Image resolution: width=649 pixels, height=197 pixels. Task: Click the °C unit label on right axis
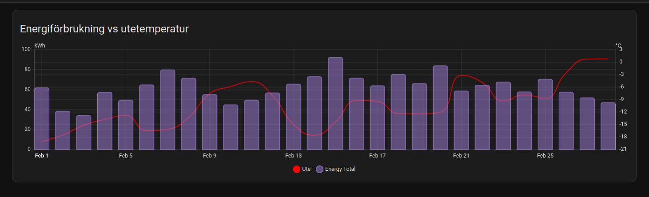pyautogui.click(x=618, y=46)
